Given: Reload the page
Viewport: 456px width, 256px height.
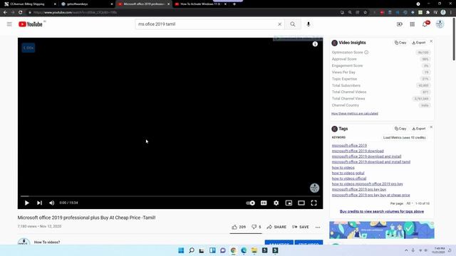Looking at the screenshot, I should [21, 12].
